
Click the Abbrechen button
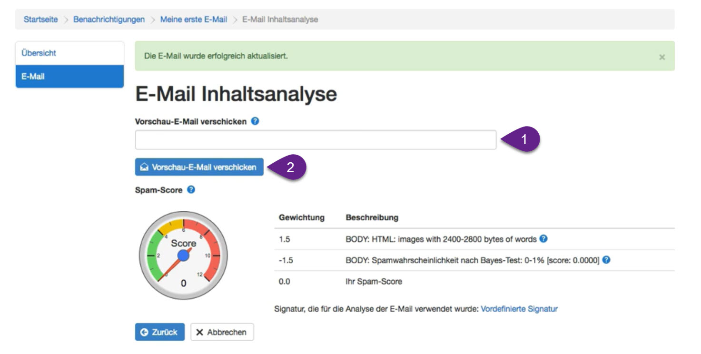[222, 332]
